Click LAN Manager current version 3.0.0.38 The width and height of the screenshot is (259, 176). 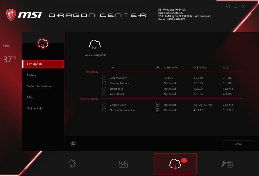[169, 78]
